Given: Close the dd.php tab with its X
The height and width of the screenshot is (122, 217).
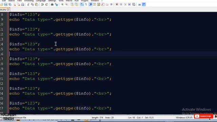Looking at the screenshot, I should [8, 9].
